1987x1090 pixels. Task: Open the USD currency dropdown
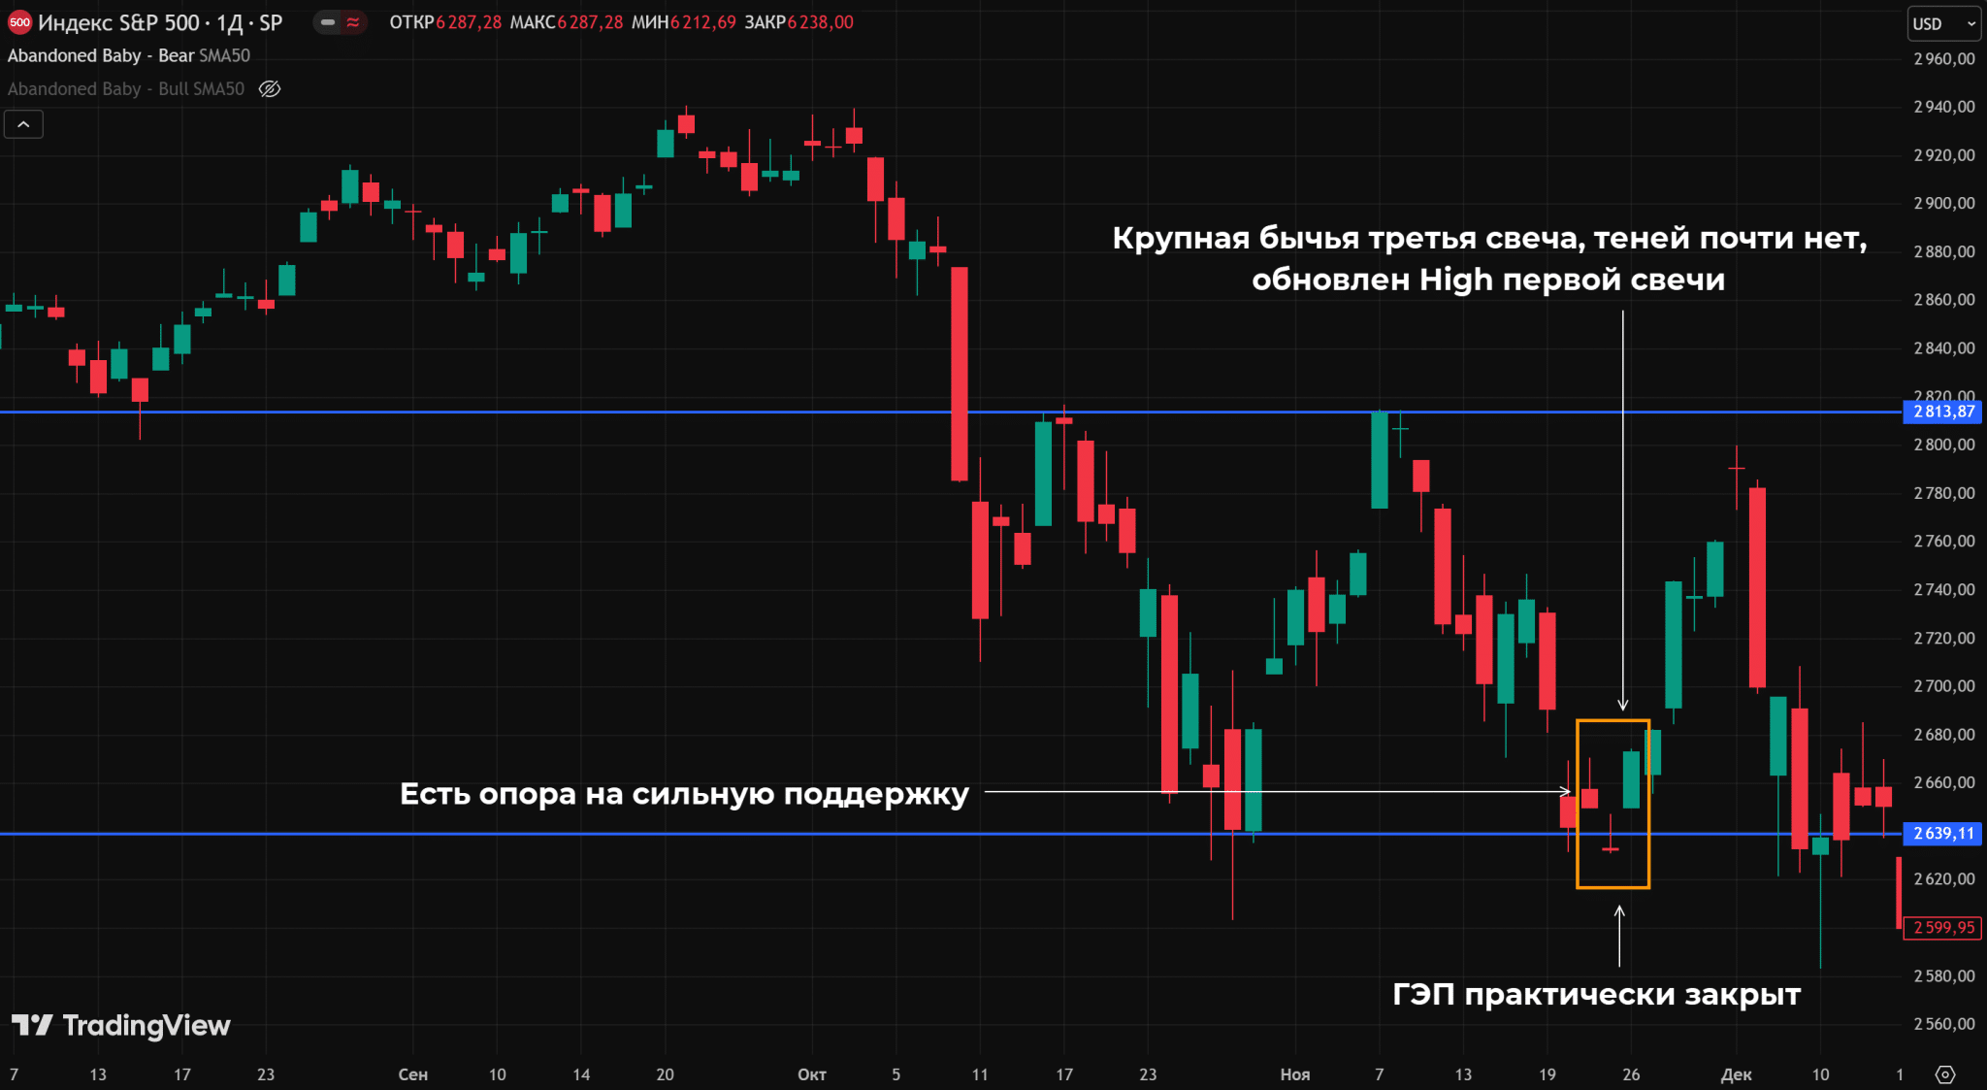[x=1944, y=24]
